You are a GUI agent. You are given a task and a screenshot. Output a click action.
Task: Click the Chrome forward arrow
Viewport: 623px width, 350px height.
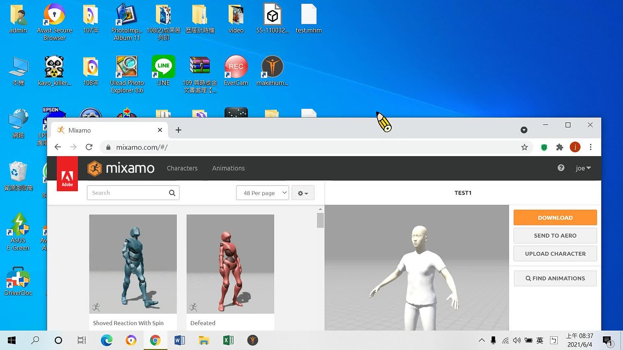73,147
